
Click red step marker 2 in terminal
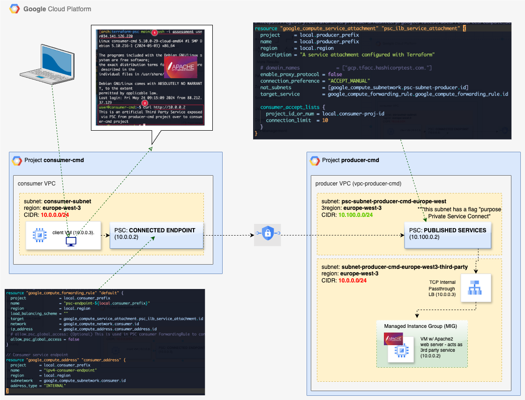point(145,103)
